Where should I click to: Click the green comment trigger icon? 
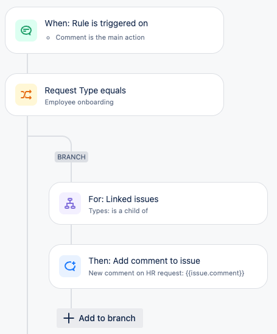pyautogui.click(x=26, y=31)
